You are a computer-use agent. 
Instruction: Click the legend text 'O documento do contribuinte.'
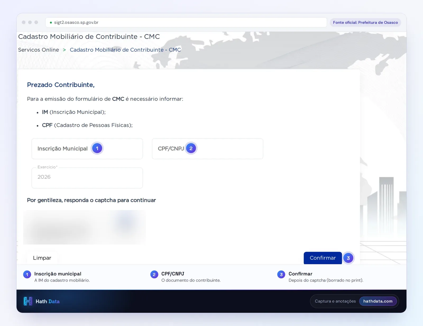click(191, 280)
